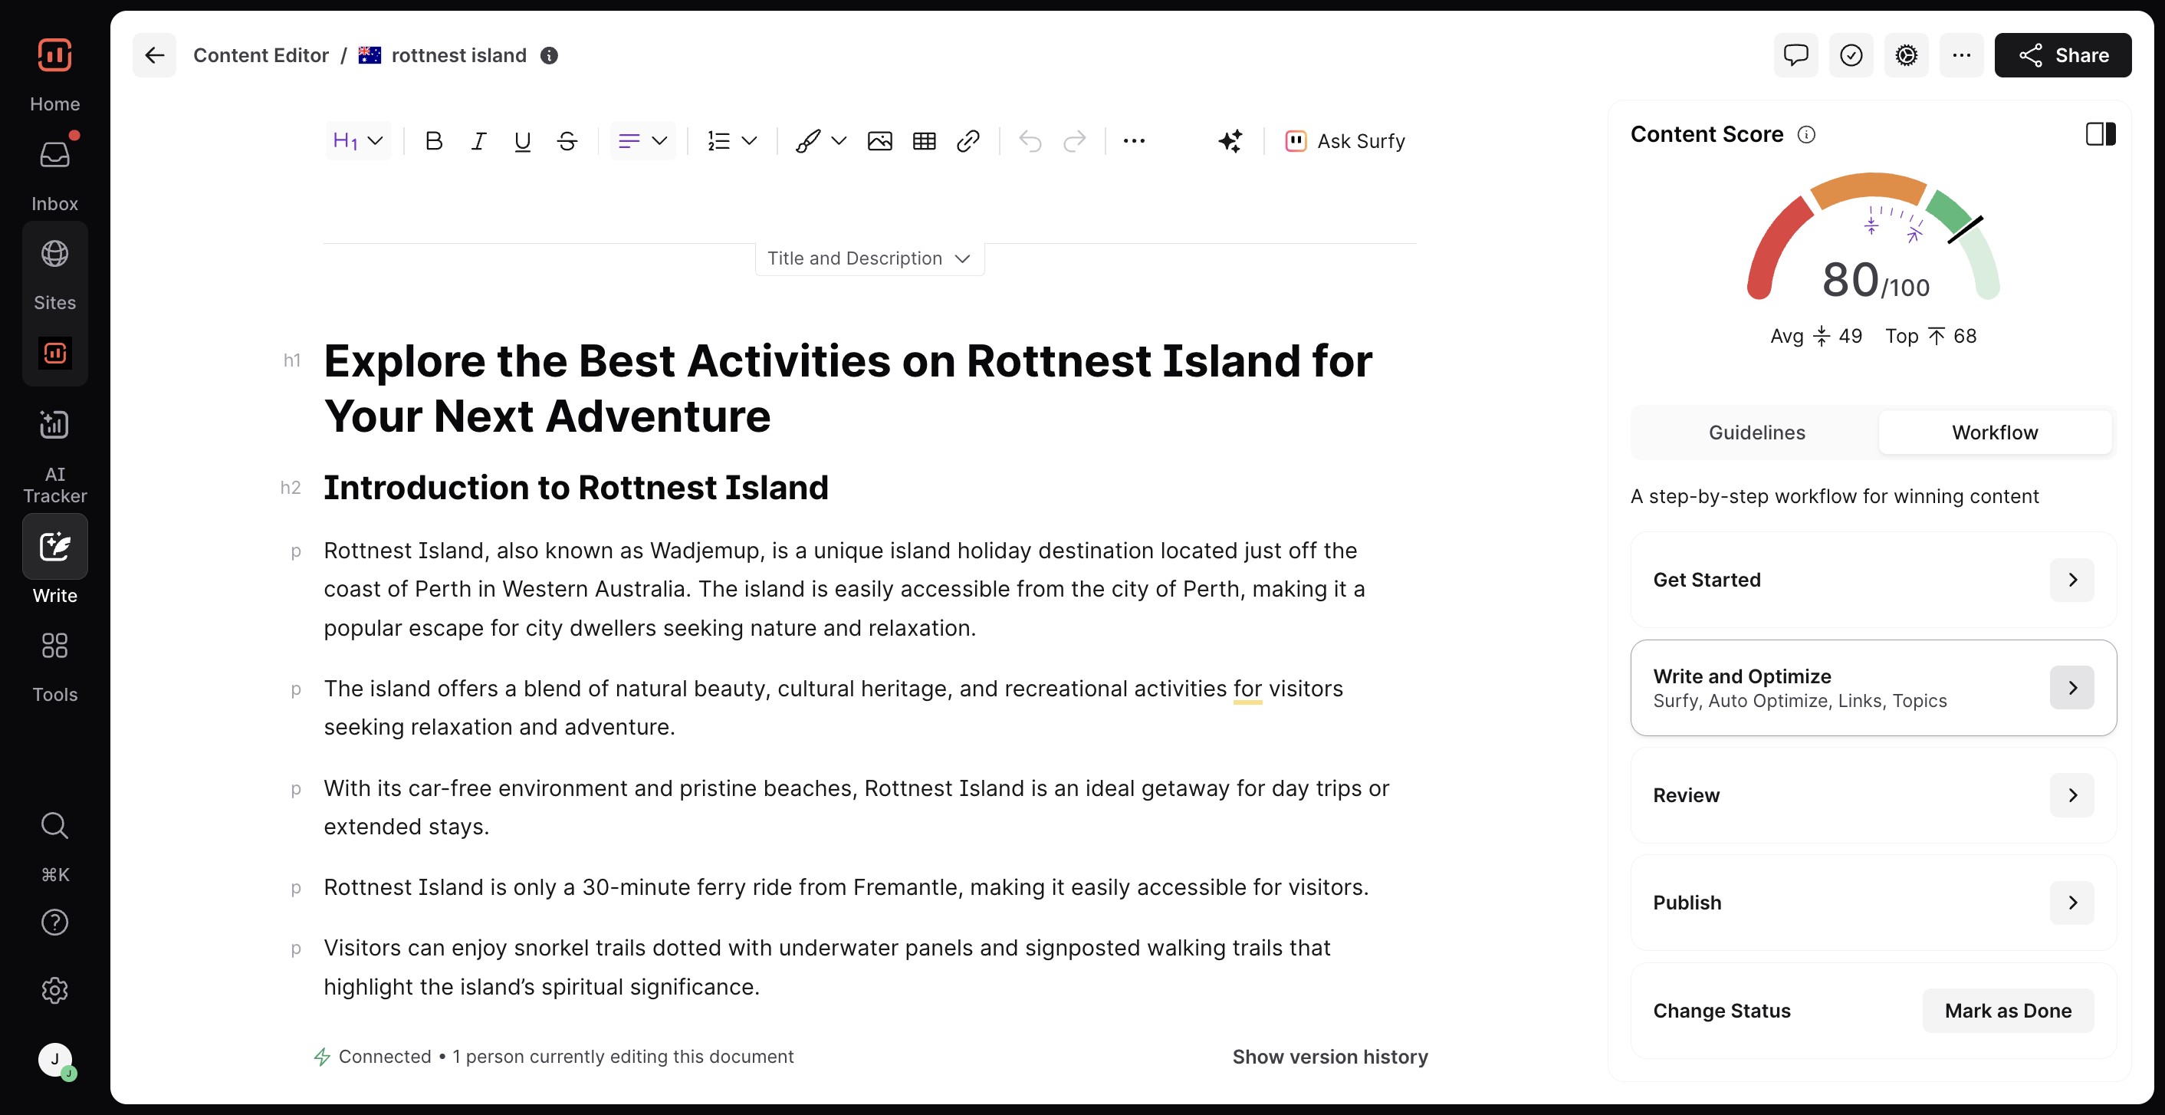Click the Connected status text
Screen dimensions: 2165x1115
[x=385, y=1057]
